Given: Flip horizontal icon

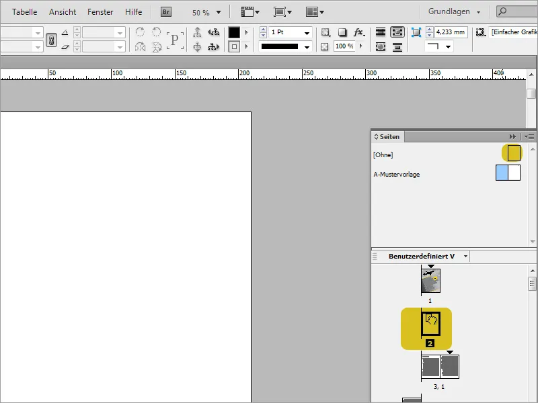Looking at the screenshot, I should coord(140,46).
